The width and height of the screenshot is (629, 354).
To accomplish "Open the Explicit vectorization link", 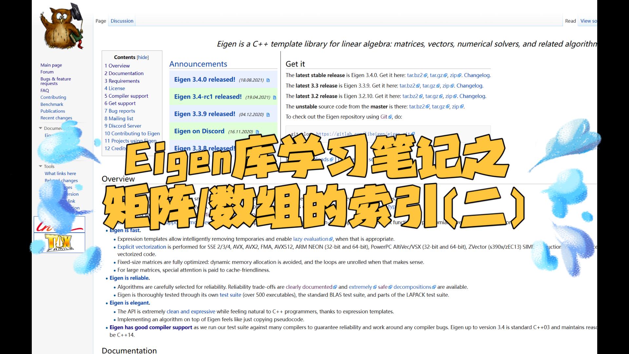I will pos(142,247).
